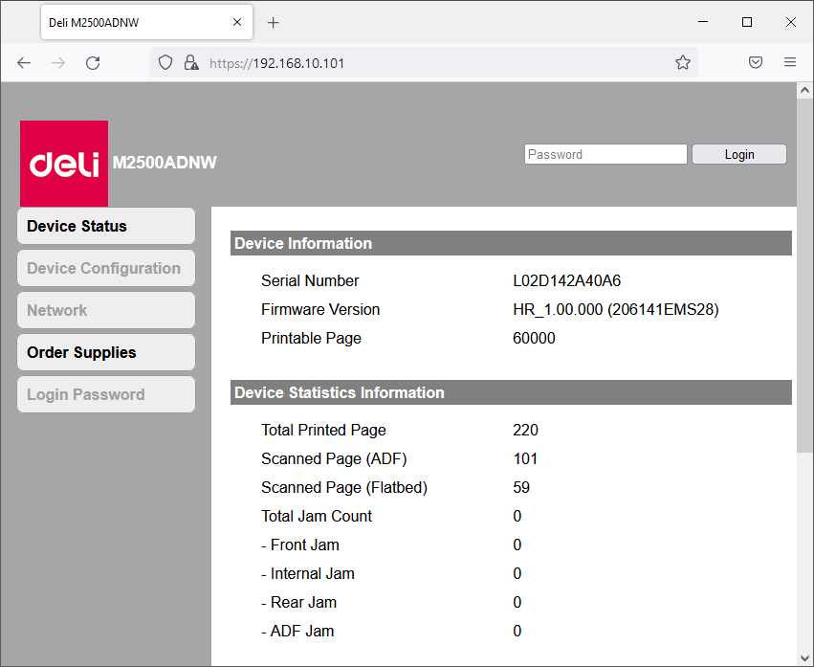This screenshot has height=667, width=814.
Task: Click the Deli logo
Action: 64,164
